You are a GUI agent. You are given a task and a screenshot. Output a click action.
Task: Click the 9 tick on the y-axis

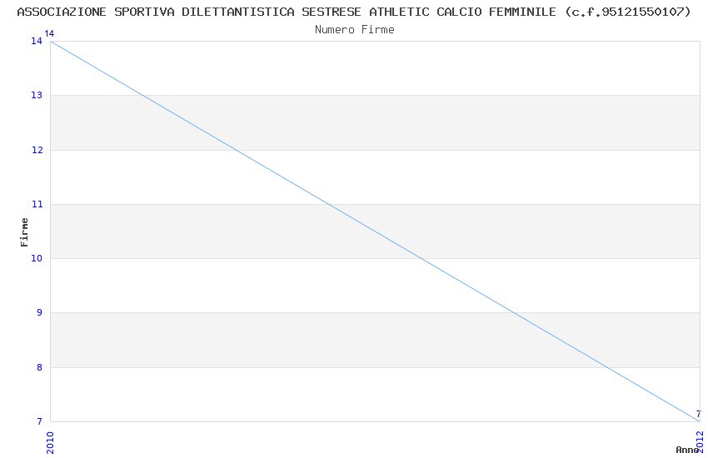pyautogui.click(x=40, y=313)
